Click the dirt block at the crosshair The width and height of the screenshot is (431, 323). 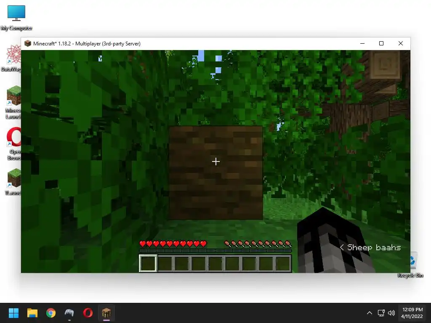pyautogui.click(x=216, y=173)
